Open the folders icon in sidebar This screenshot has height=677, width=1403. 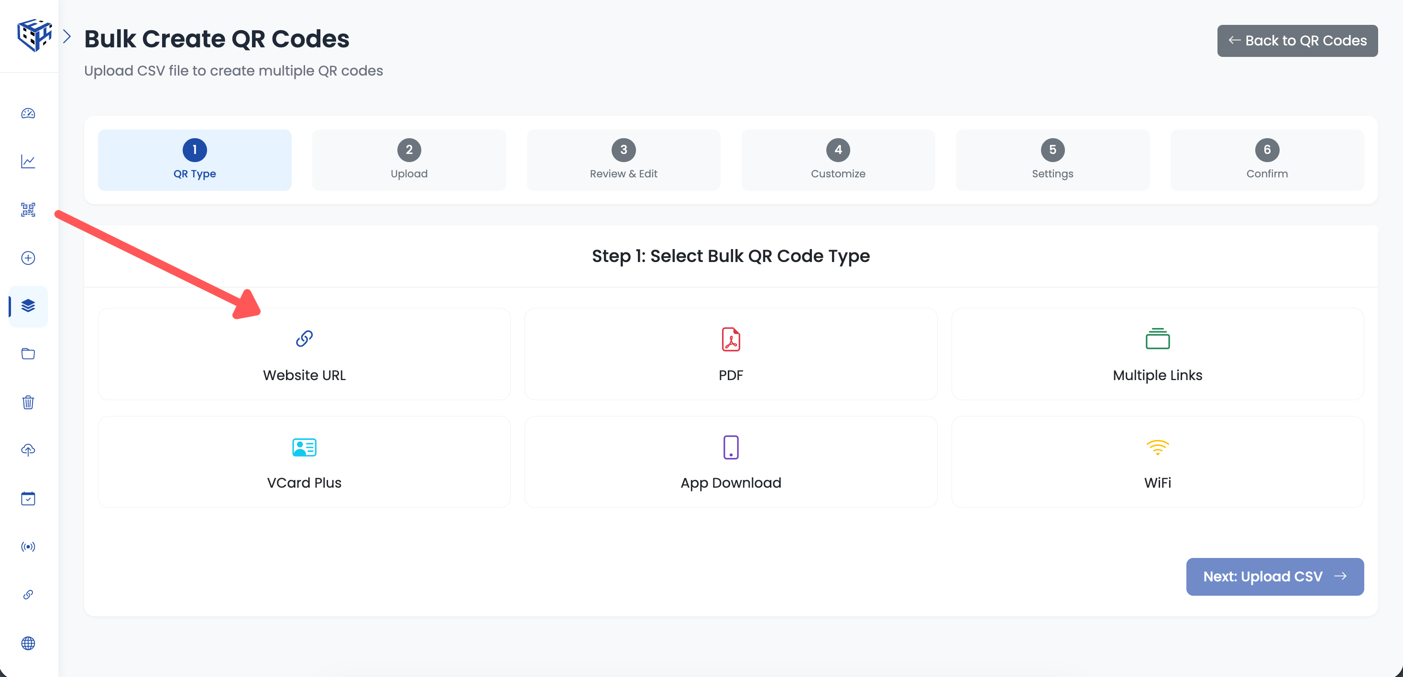(x=28, y=353)
